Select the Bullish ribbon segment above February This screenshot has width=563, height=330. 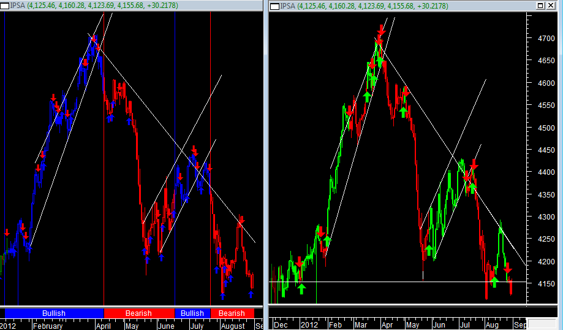pyautogui.click(x=55, y=313)
